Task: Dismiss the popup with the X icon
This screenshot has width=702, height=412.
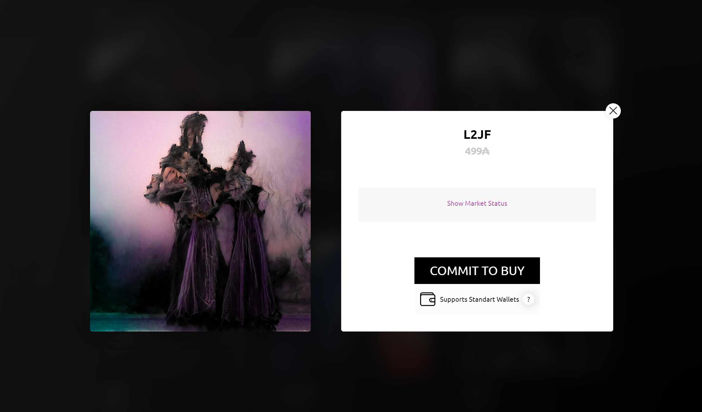Action: [613, 111]
